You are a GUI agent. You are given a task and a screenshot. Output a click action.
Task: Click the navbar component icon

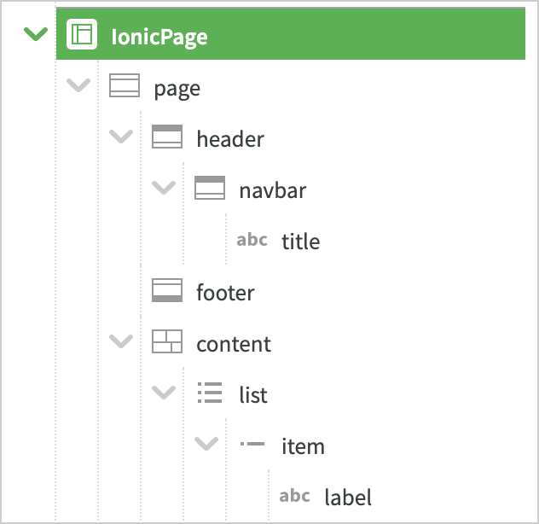(x=210, y=189)
